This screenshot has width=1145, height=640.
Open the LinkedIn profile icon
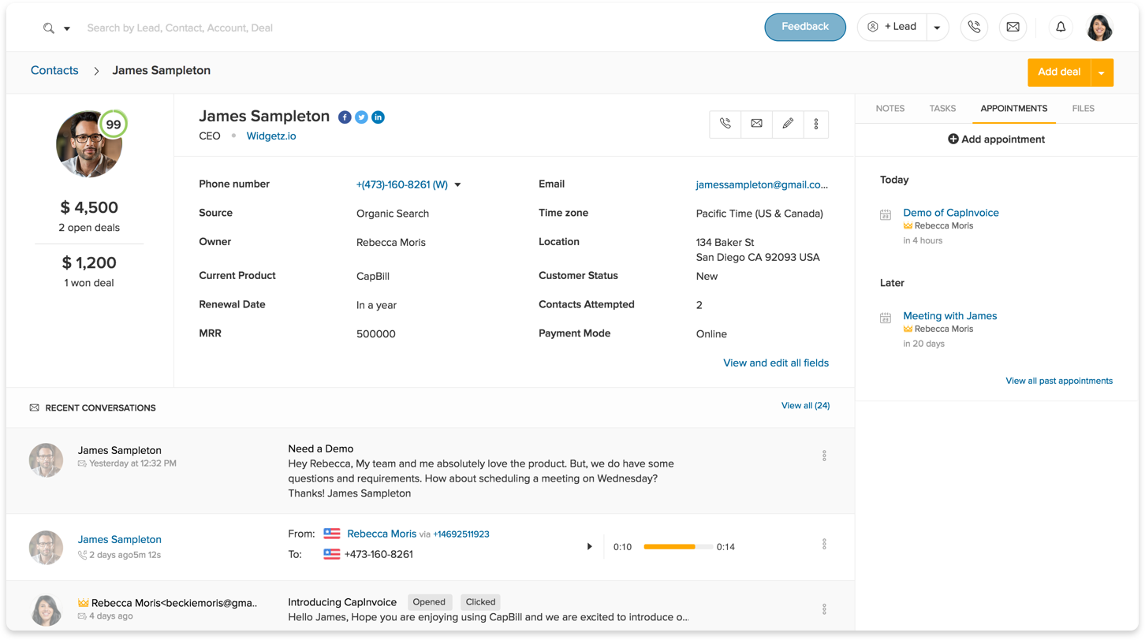[378, 117]
